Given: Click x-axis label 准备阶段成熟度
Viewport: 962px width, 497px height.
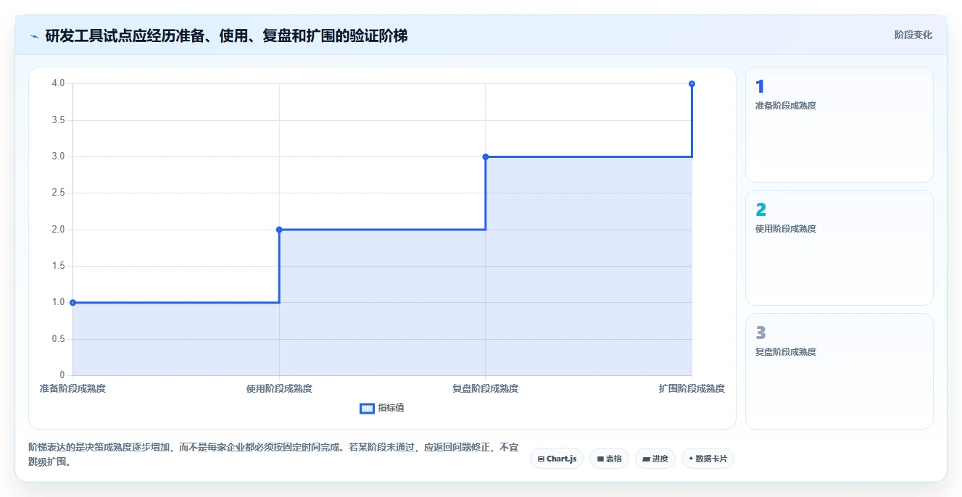Looking at the screenshot, I should pos(72,389).
